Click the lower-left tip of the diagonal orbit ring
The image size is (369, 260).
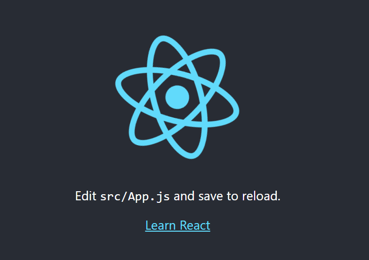coord(135,139)
